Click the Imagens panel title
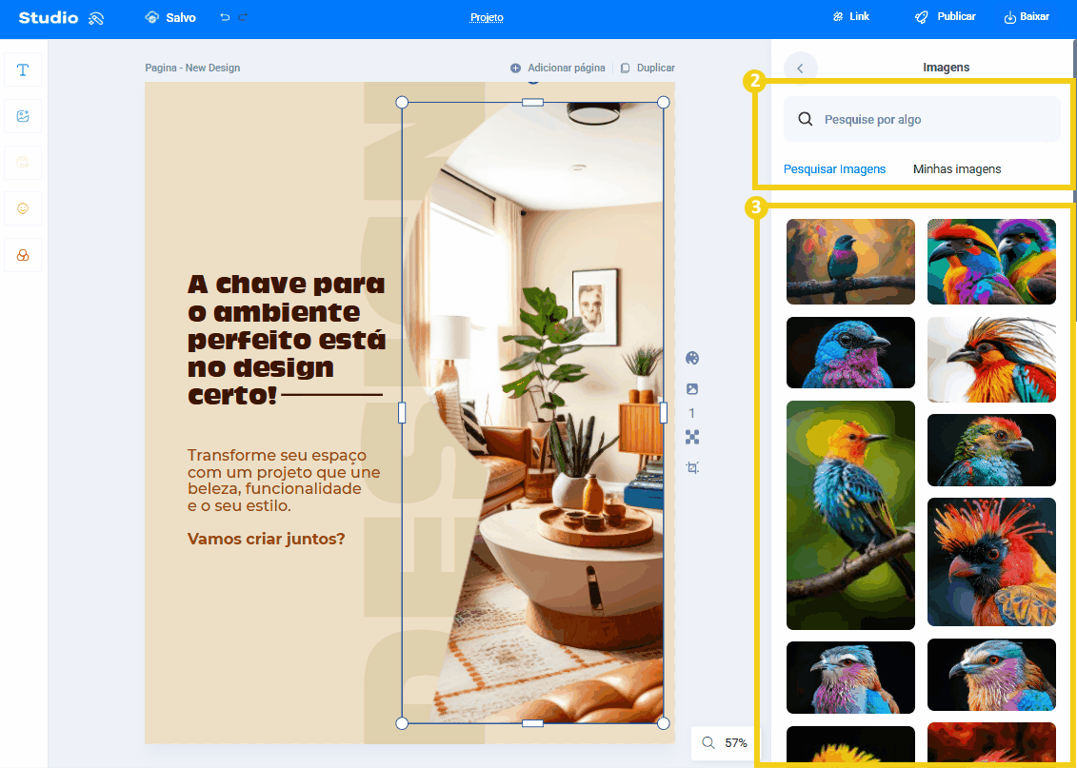The height and width of the screenshot is (768, 1077). 946,68
